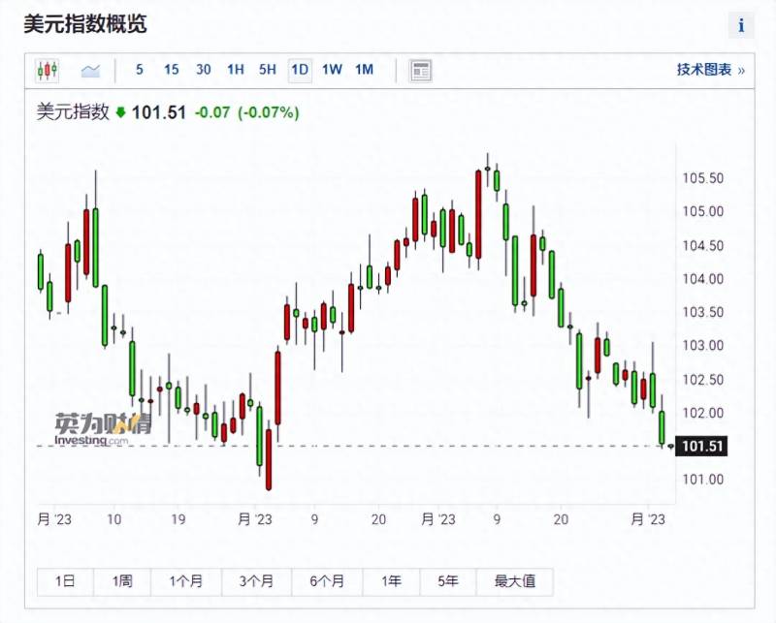Click the 美元指数概览 heading
Viewport: 776px width, 623px height.
[x=85, y=23]
